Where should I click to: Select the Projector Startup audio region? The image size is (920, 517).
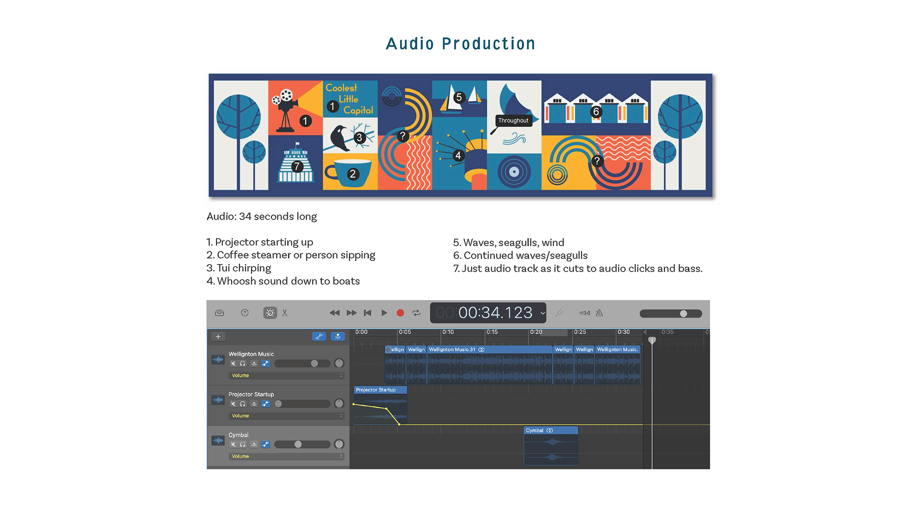380,406
